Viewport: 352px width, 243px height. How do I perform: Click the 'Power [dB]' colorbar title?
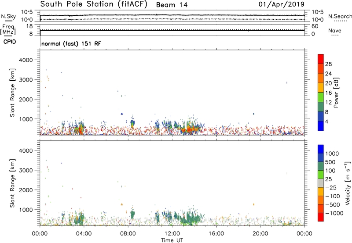[336, 93]
